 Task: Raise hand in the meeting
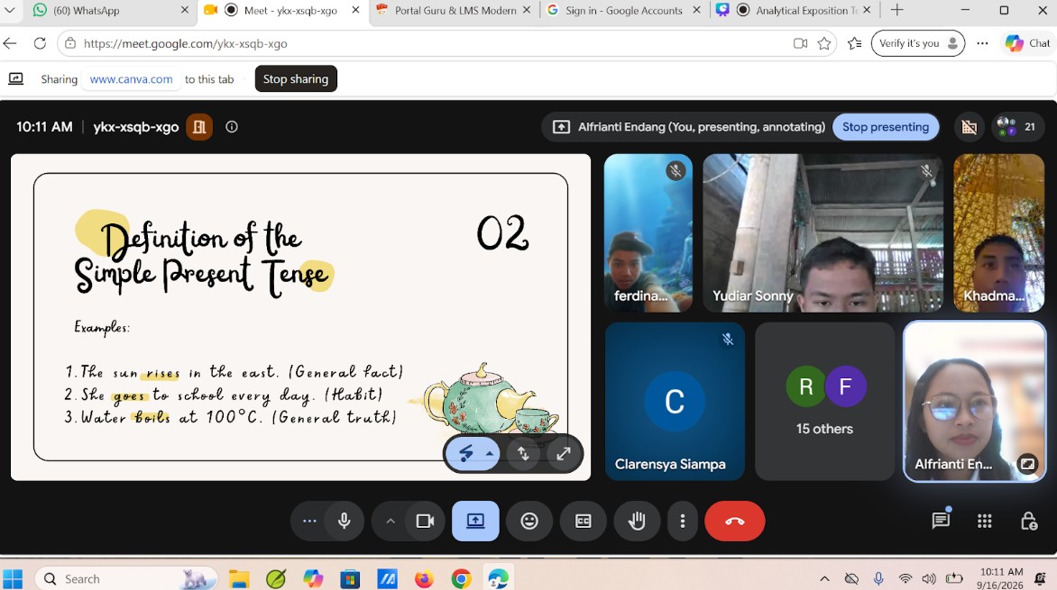637,521
